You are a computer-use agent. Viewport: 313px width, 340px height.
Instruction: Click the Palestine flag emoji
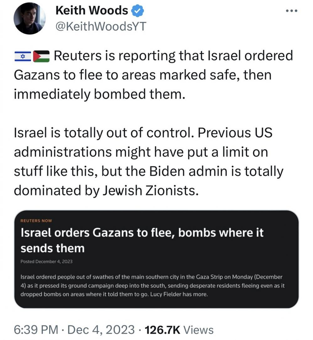click(42, 56)
